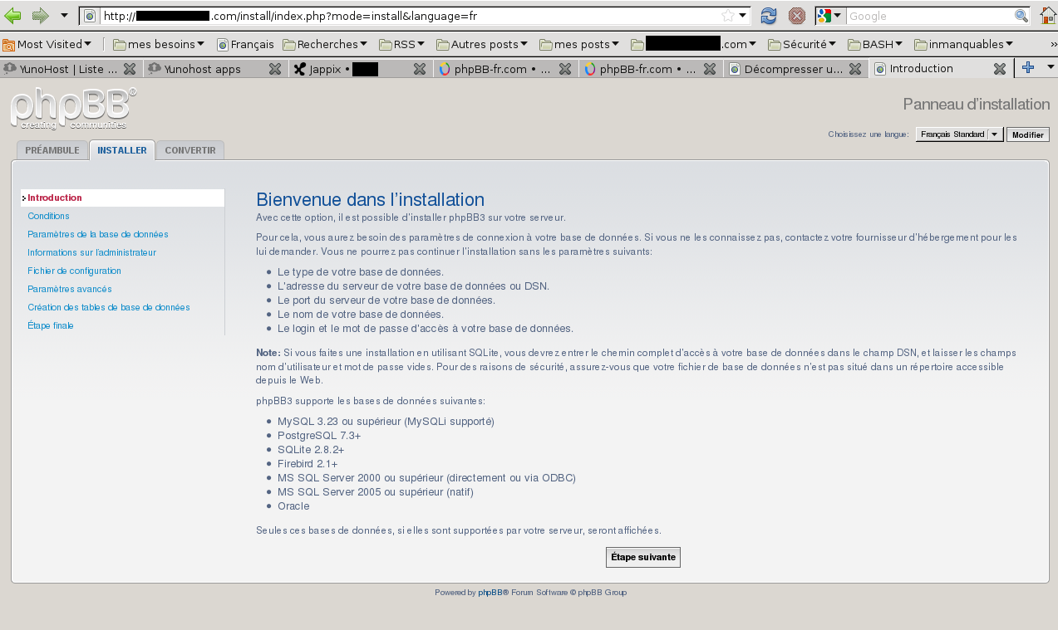Click the stop loading icon
The image size is (1058, 630).
796,16
